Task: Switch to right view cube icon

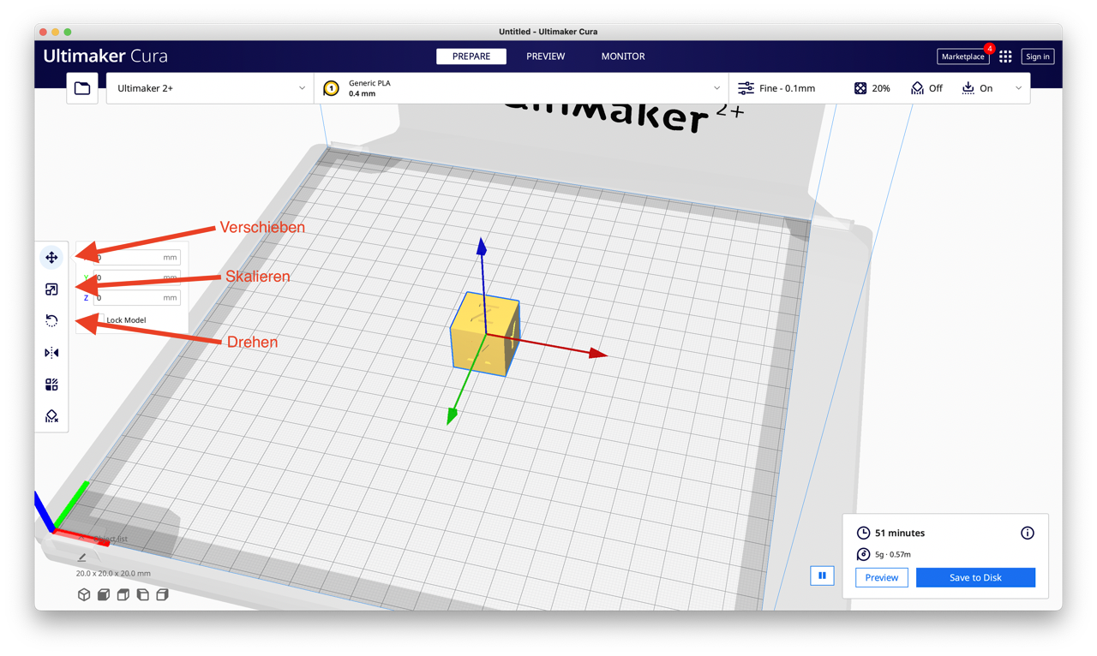Action: coord(163,594)
